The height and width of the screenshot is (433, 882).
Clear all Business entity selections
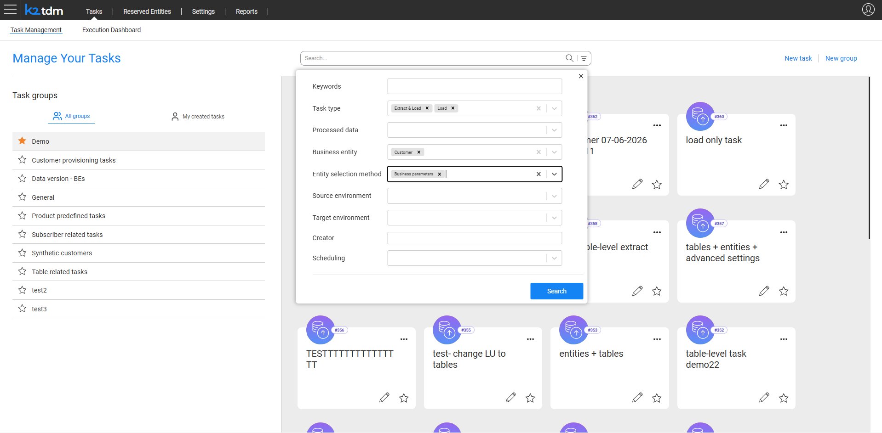pyautogui.click(x=538, y=152)
